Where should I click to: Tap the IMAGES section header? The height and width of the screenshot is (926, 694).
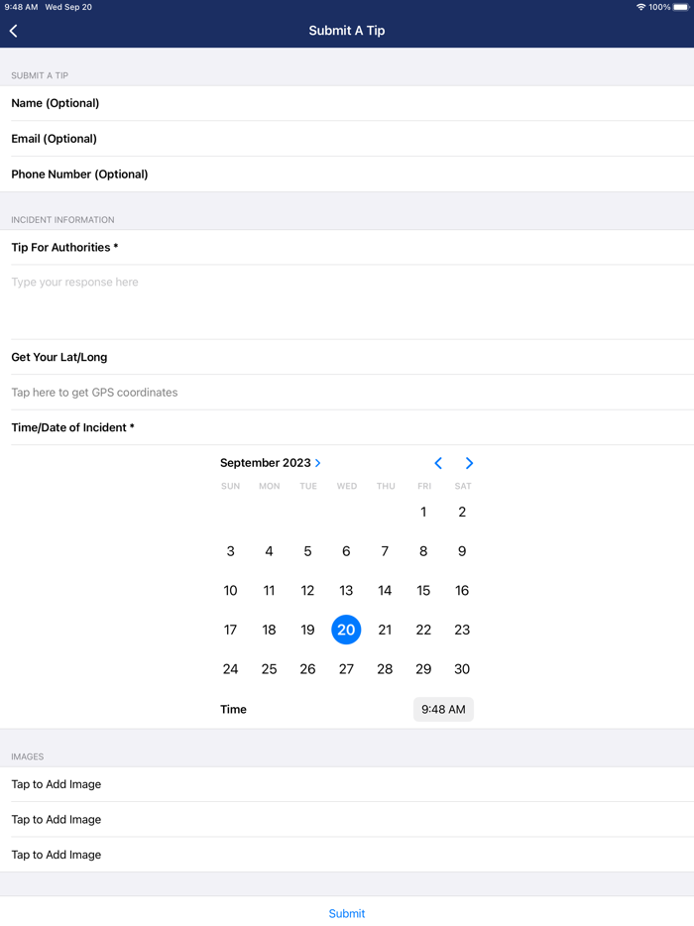point(27,756)
